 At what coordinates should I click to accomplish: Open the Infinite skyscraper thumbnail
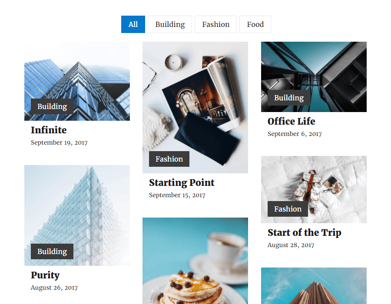tap(77, 81)
